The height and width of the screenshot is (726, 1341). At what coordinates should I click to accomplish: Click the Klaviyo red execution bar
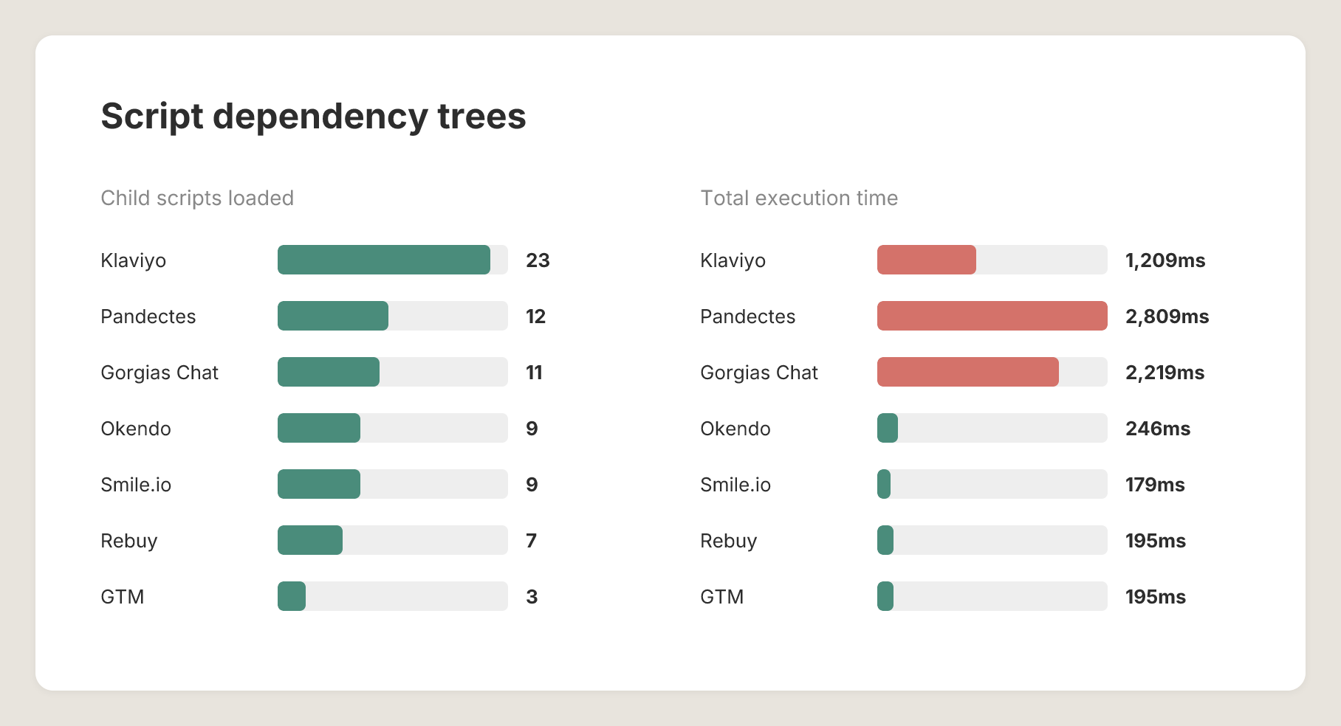(x=926, y=260)
